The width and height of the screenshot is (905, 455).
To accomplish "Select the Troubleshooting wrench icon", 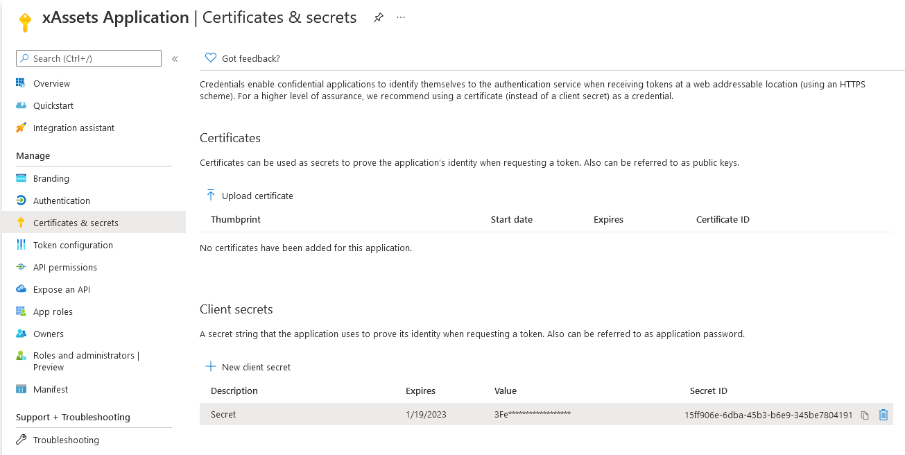I will [21, 440].
